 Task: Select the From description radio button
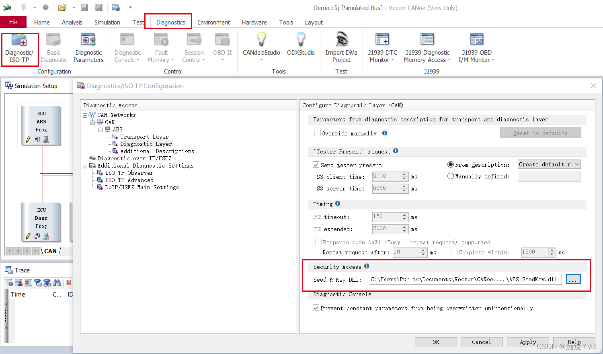pos(451,164)
